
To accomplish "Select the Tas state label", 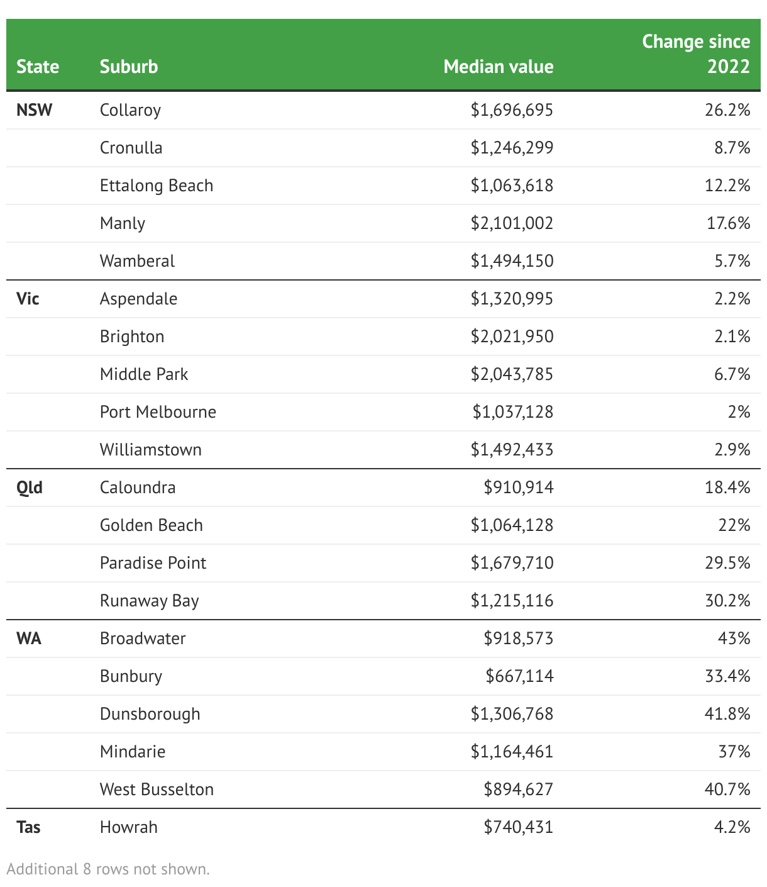I will tap(29, 827).
